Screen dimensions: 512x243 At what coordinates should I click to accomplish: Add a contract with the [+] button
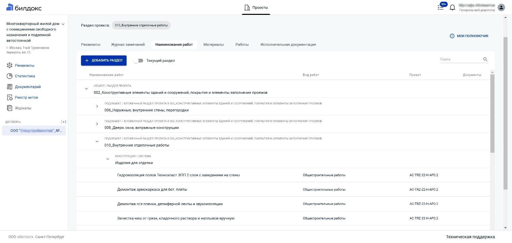coord(63,122)
